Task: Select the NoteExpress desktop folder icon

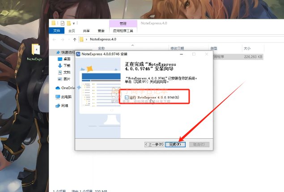Action: click(35, 52)
